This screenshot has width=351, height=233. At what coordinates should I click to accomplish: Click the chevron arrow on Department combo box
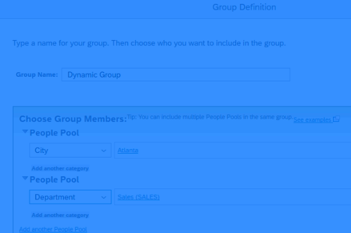pyautogui.click(x=104, y=198)
